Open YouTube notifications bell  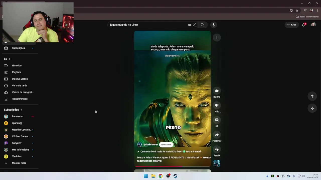click(x=304, y=25)
